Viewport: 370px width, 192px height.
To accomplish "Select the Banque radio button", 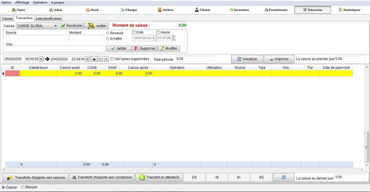I will tap(23, 187).
